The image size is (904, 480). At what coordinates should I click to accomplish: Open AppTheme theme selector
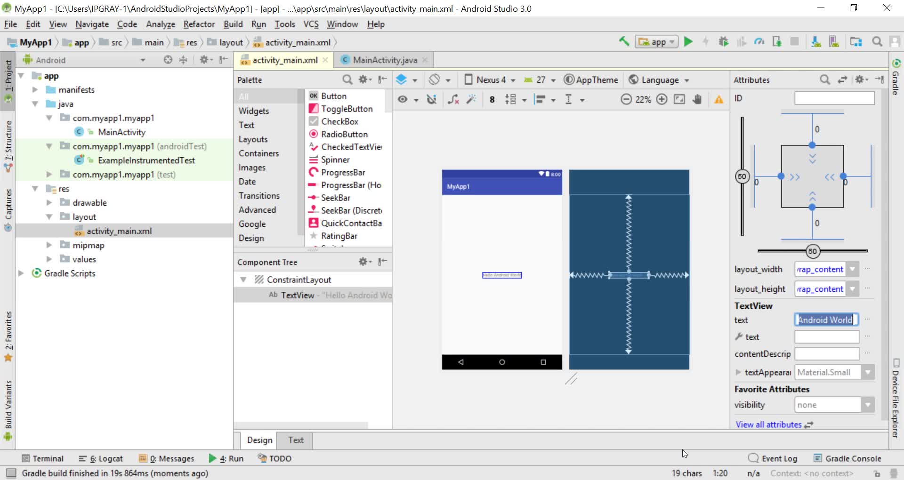pyautogui.click(x=591, y=80)
